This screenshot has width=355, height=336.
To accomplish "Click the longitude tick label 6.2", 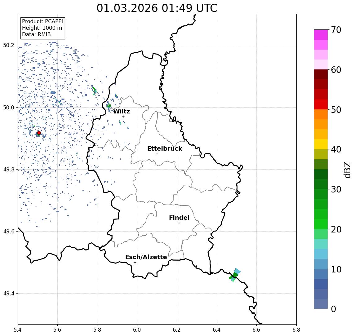I will pos(177,330).
